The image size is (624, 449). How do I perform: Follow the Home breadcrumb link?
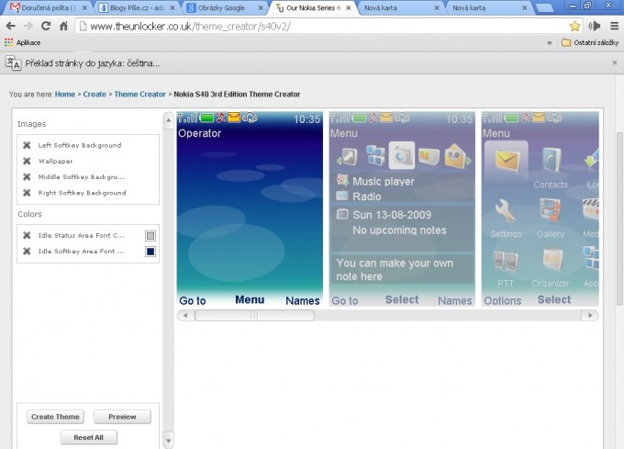tap(65, 95)
